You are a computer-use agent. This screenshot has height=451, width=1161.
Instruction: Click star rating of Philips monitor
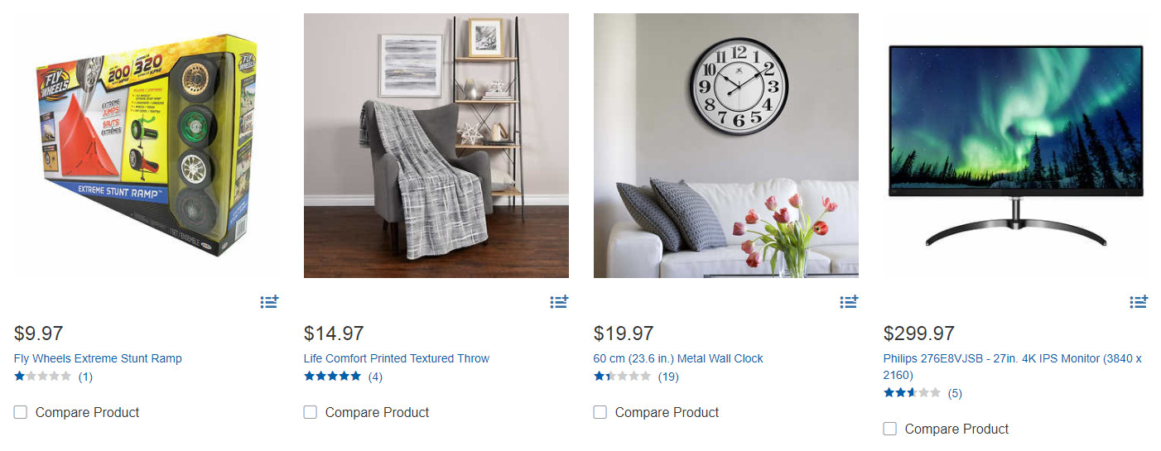tap(913, 393)
